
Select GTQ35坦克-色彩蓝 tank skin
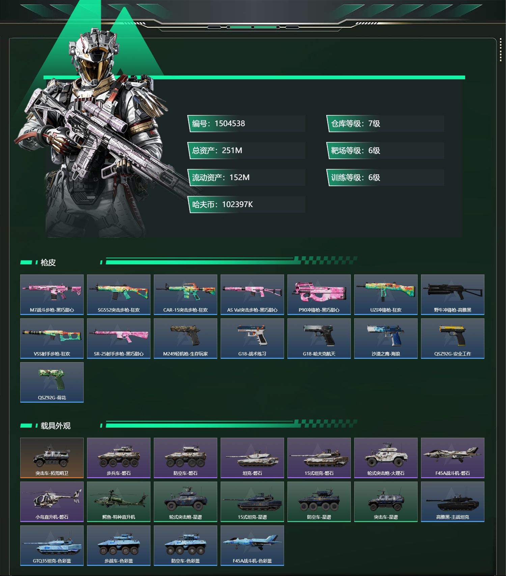tap(52, 546)
